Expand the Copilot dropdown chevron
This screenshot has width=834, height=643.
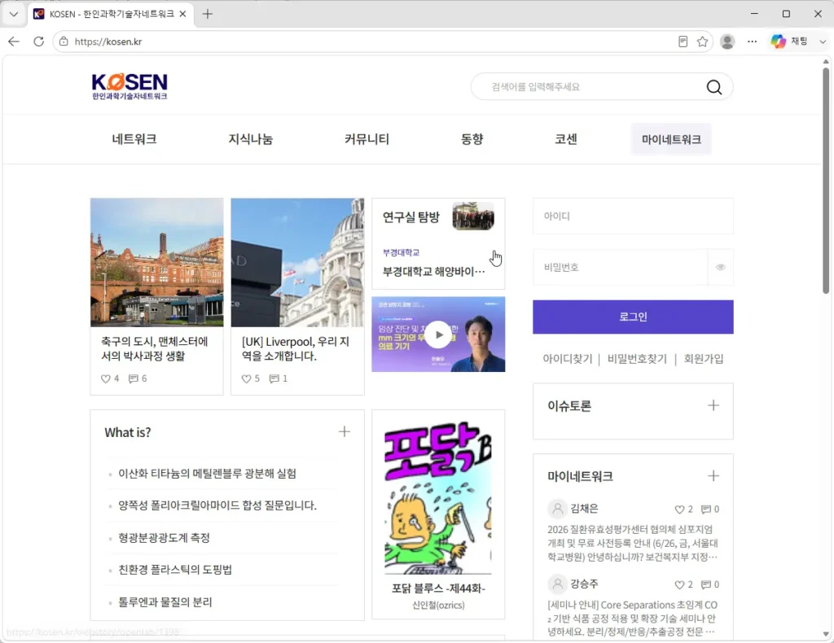pyautogui.click(x=823, y=42)
